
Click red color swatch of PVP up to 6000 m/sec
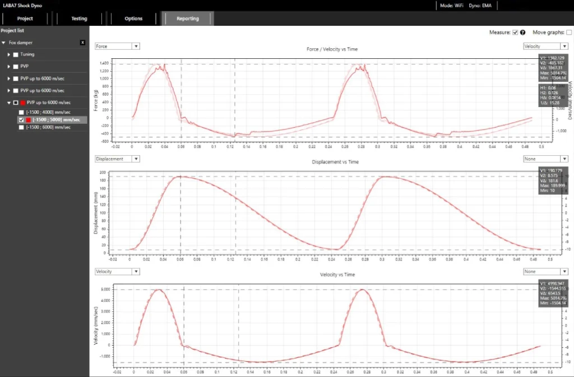point(22,103)
